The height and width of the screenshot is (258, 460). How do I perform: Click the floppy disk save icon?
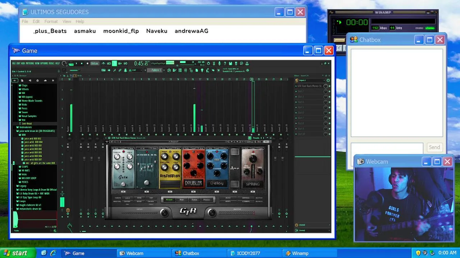click(230, 63)
